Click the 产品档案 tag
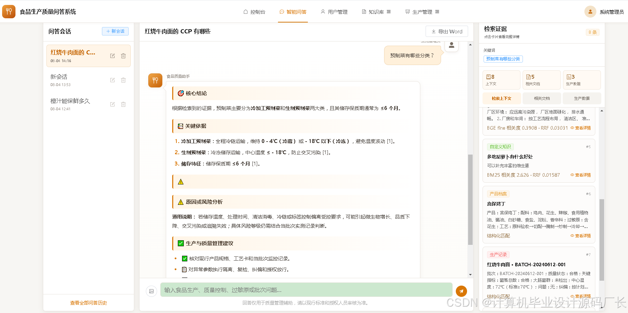The image size is (628, 313). coord(498,194)
